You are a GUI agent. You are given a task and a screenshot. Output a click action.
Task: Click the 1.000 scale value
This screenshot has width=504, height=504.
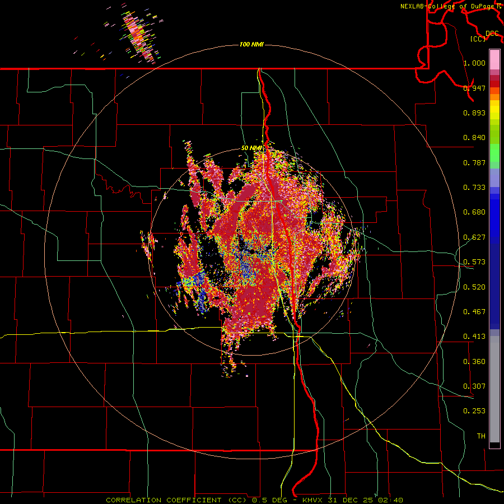(x=474, y=63)
